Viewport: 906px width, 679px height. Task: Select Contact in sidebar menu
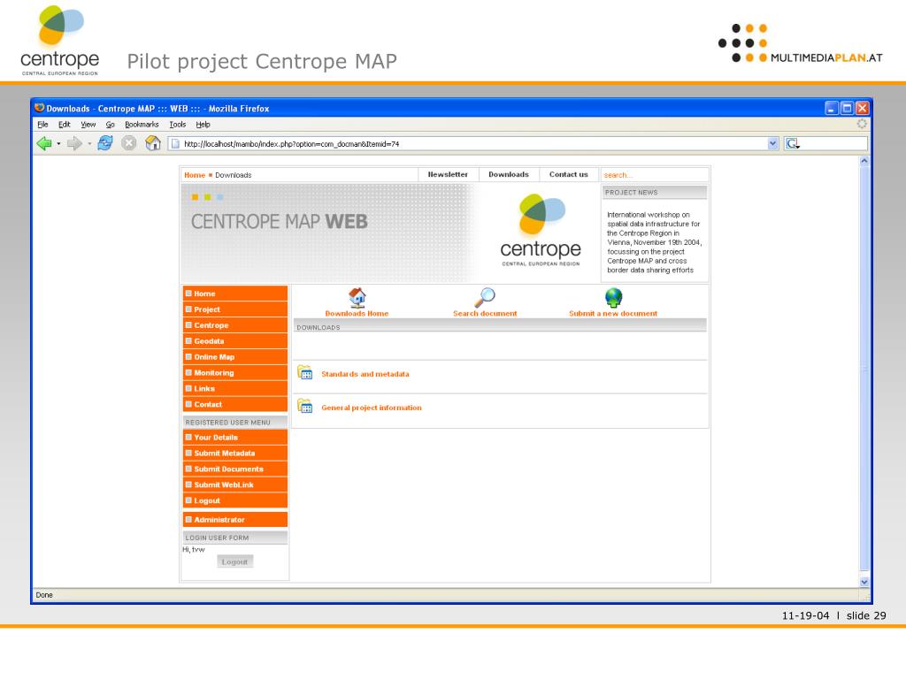point(235,404)
